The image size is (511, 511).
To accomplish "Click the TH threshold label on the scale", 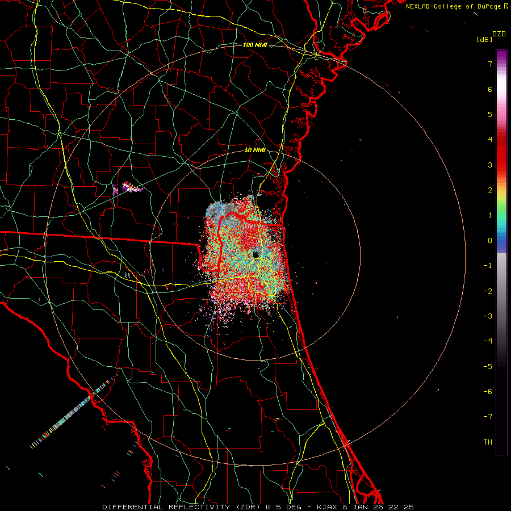I will [x=488, y=442].
